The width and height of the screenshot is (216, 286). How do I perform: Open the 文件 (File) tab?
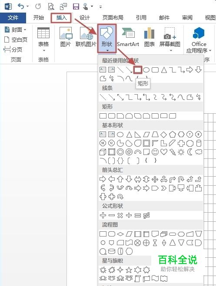point(13,18)
